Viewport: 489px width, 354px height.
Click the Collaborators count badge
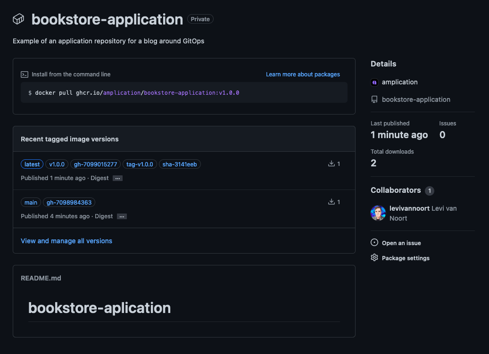click(x=430, y=191)
